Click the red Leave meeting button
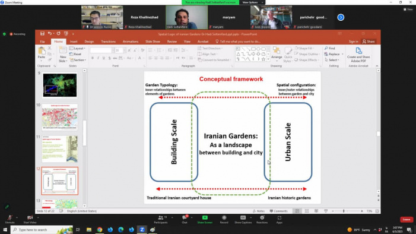 [x=406, y=219]
